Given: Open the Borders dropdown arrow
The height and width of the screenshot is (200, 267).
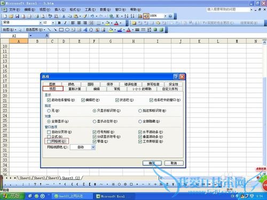Looking at the screenshot, I should (x=103, y=23).
